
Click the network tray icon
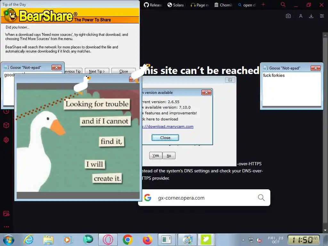point(251,240)
